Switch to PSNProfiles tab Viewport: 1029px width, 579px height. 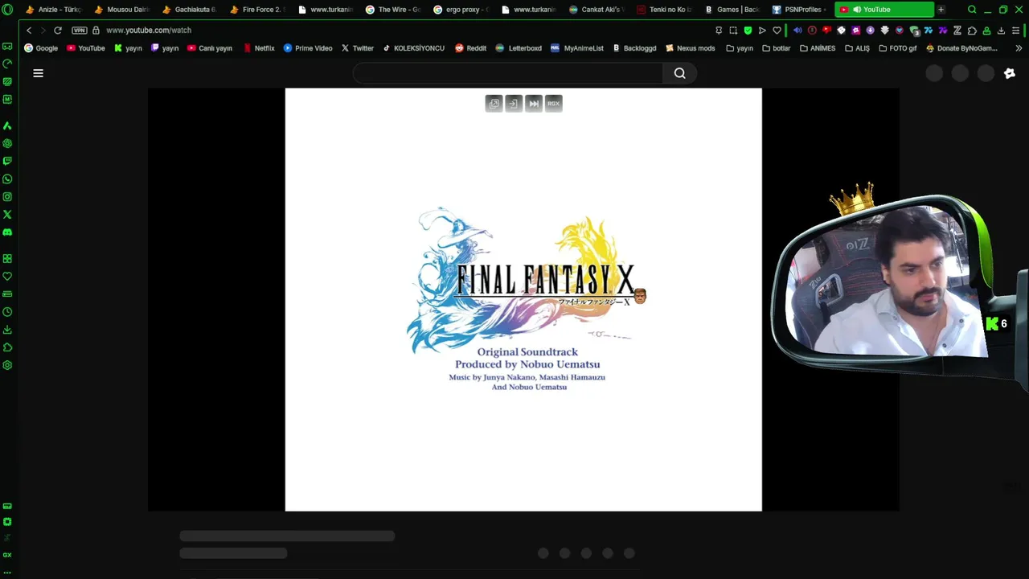tap(799, 10)
